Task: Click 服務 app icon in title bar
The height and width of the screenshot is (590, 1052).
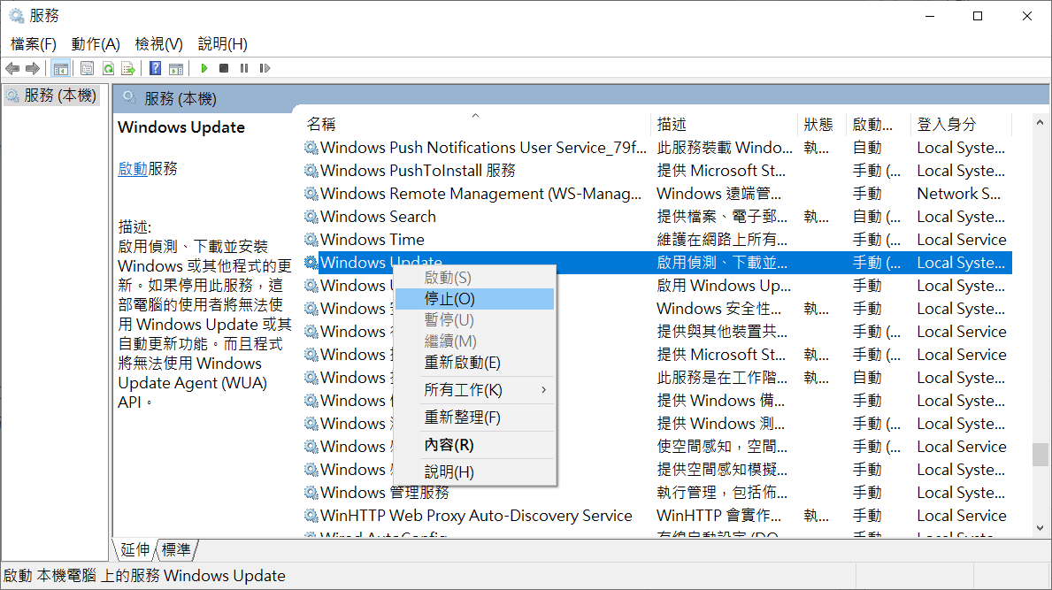Action: pyautogui.click(x=16, y=15)
